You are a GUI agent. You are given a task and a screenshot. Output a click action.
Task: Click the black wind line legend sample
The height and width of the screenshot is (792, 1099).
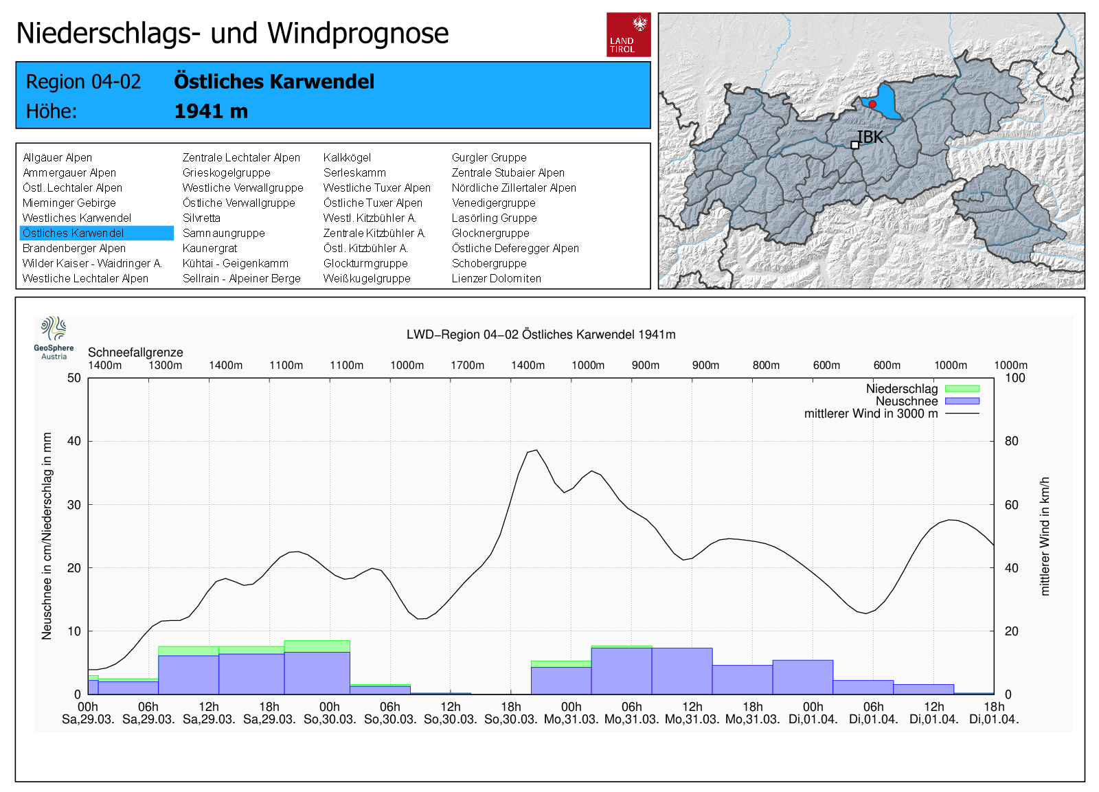[x=962, y=414]
